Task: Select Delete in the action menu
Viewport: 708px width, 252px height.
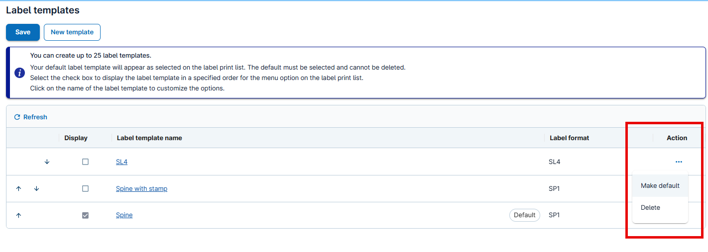Action: pyautogui.click(x=650, y=208)
